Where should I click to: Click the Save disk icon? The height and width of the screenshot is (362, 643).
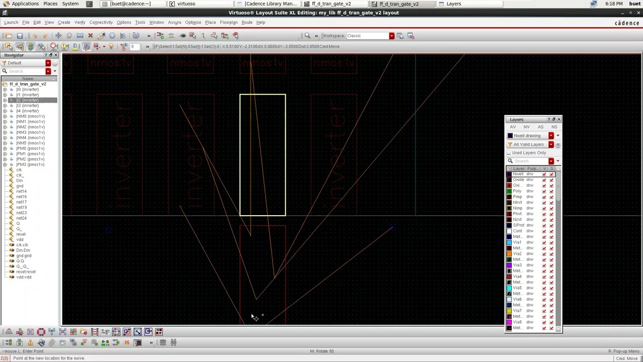(20, 36)
